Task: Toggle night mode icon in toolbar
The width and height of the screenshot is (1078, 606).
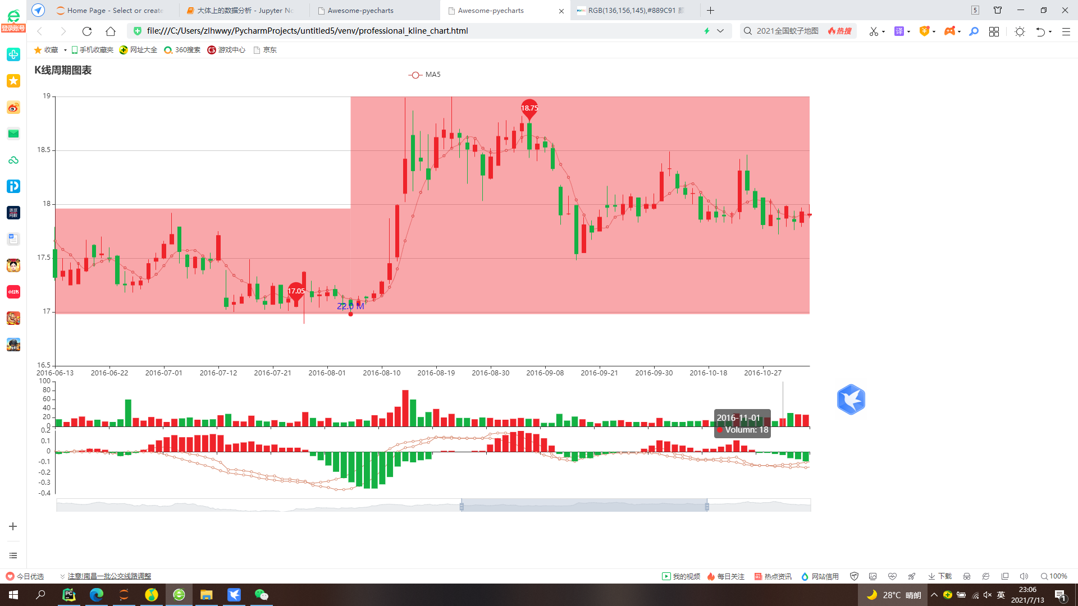Action: [x=1020, y=31]
